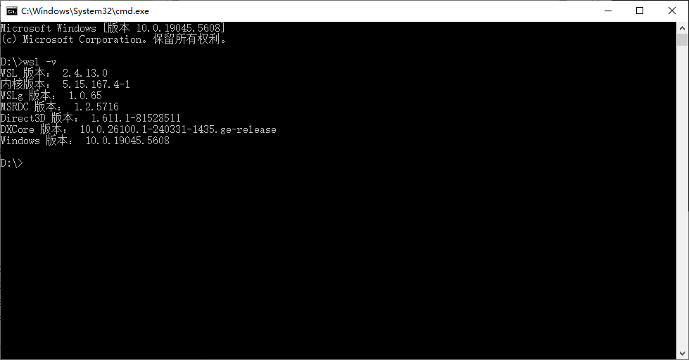
Task: Open the cmd.exe system menu icon
Action: 12,11
